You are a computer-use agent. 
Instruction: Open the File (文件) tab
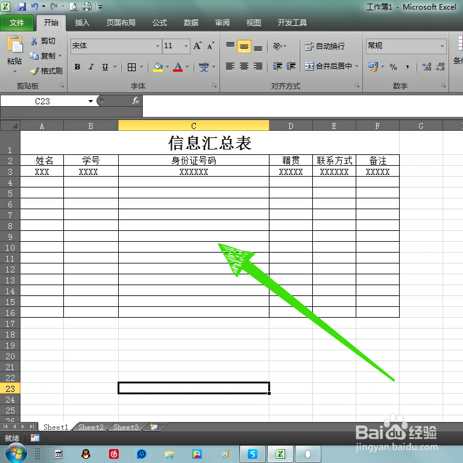[17, 23]
